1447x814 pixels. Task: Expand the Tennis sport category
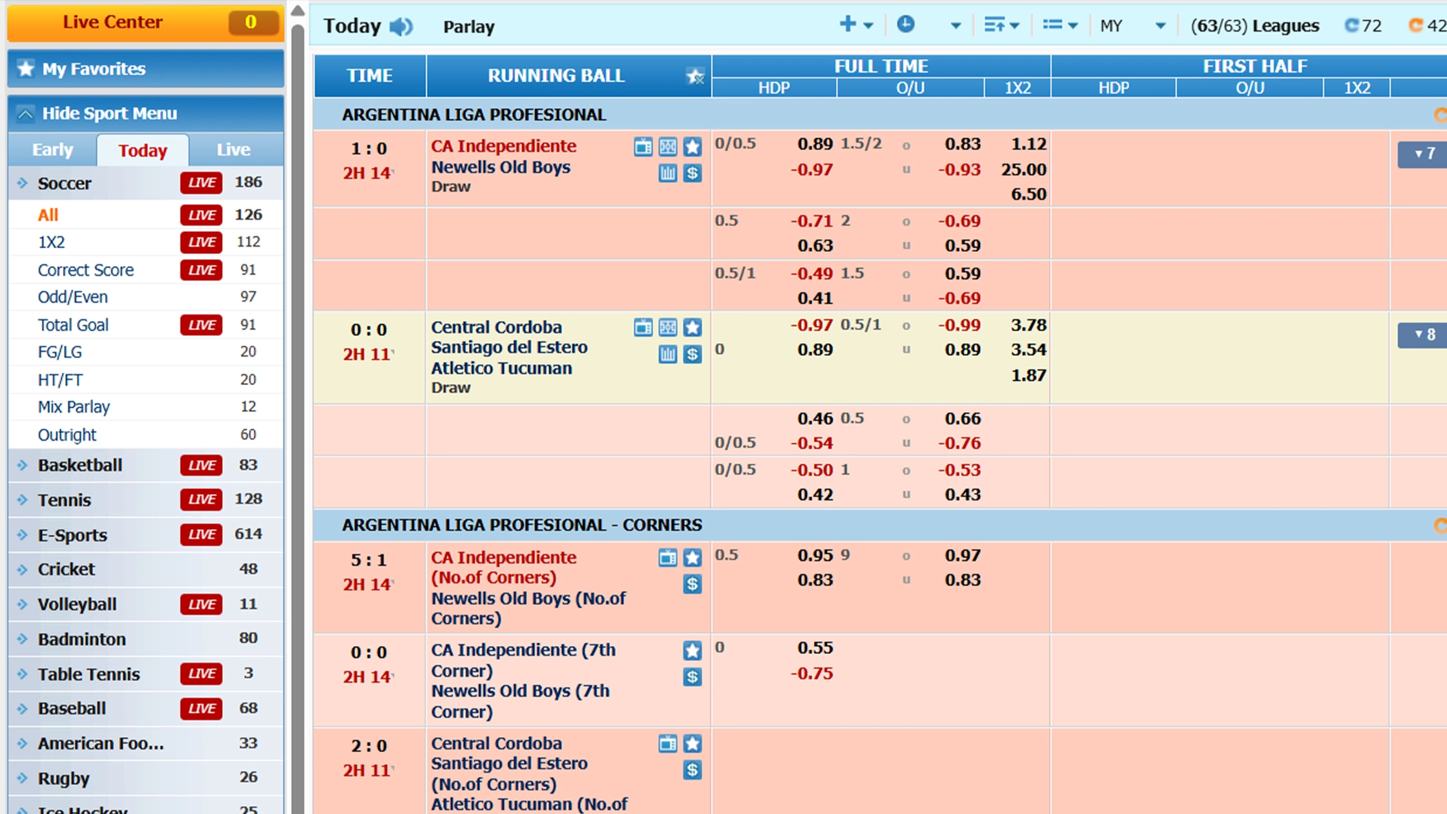tap(145, 500)
